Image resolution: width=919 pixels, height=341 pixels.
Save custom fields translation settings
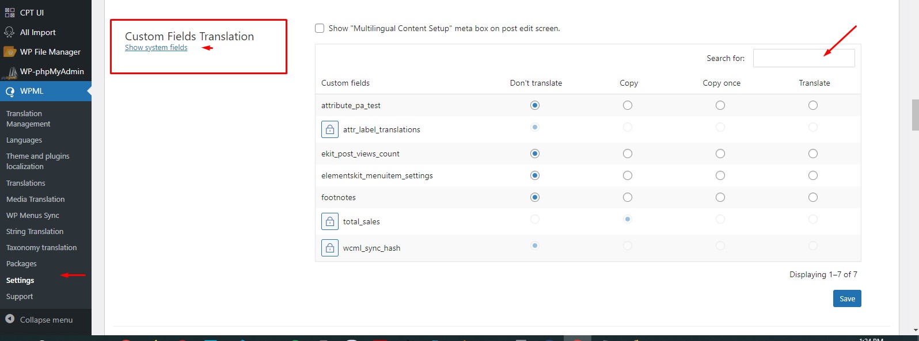coord(847,298)
